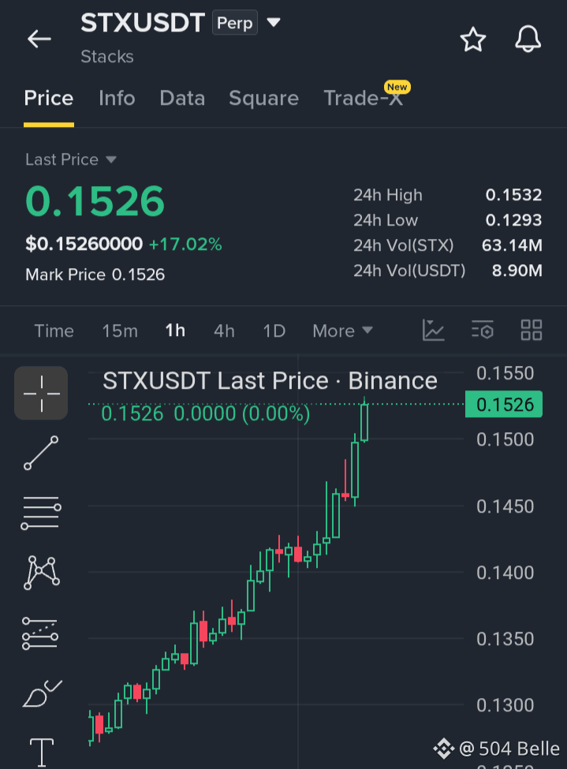Tap the Stacks coin name subtitle
Image resolution: width=567 pixels, height=769 pixels.
[x=107, y=57]
